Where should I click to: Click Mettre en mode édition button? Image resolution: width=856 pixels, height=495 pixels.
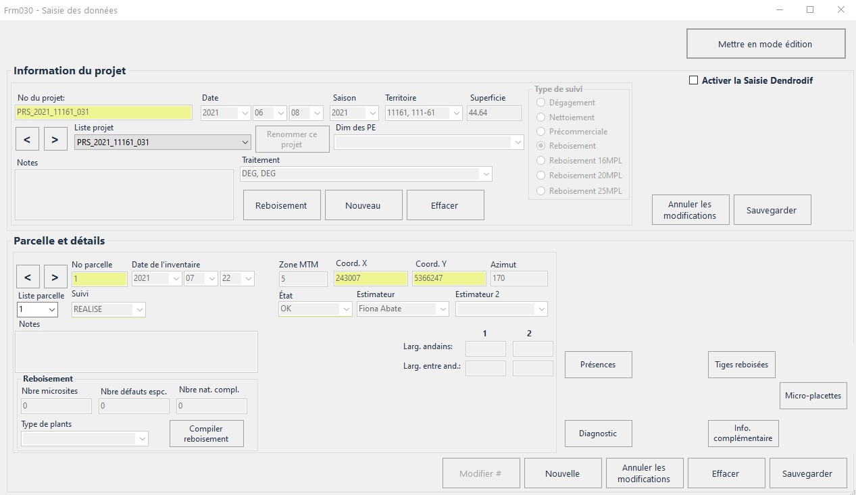[765, 44]
